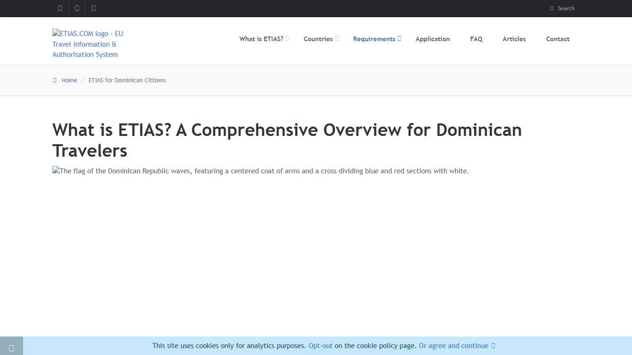
Task: Expand the 'What is ETIAS?' dropdown arrow
Action: (x=287, y=38)
